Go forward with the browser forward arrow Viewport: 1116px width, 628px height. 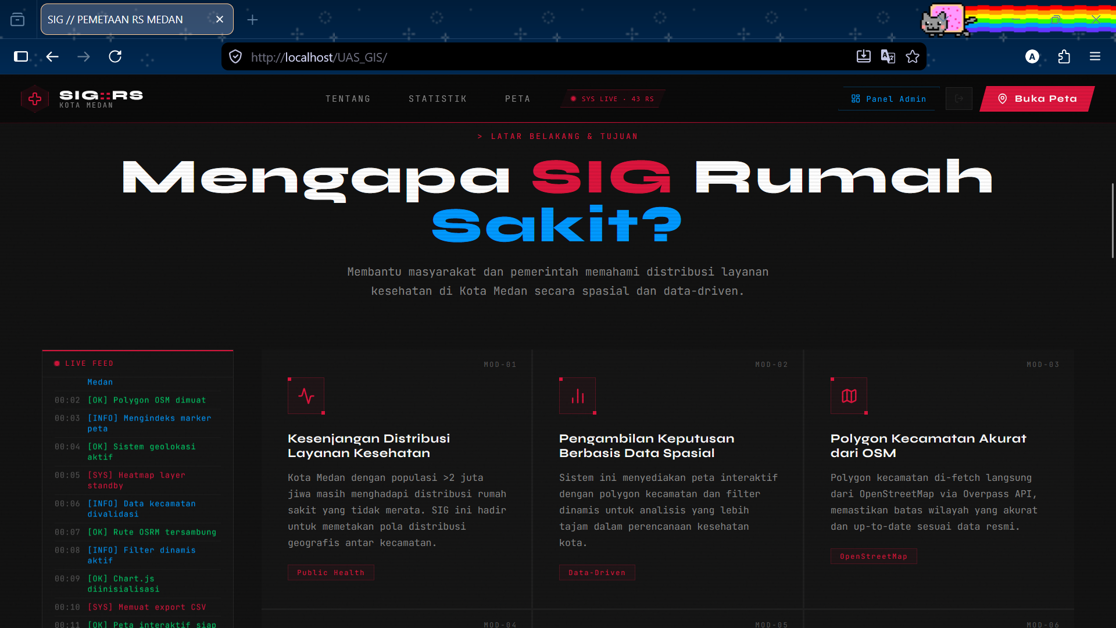(x=84, y=56)
